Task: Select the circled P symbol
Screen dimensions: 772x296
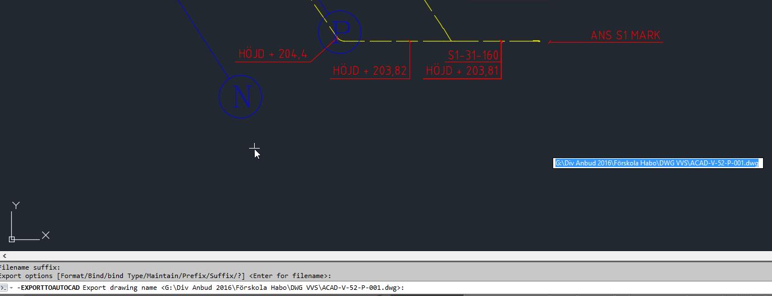Action: (x=339, y=32)
